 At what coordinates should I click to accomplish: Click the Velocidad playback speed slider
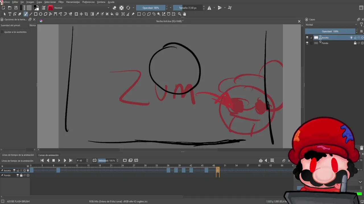click(x=107, y=160)
